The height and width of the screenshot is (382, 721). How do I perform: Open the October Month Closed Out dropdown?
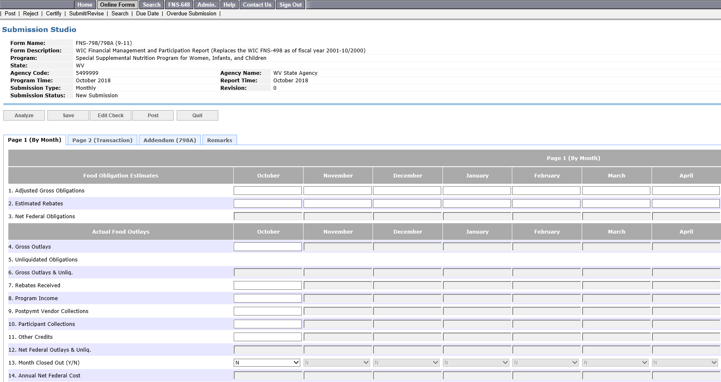pyautogui.click(x=267, y=362)
